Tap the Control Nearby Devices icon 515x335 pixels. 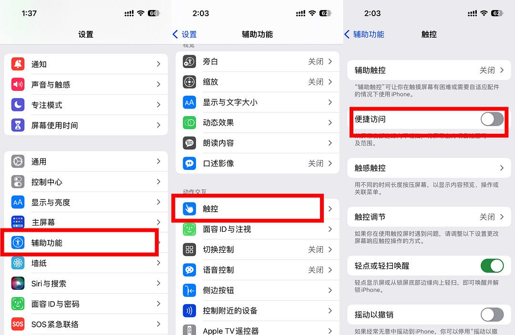click(x=189, y=310)
